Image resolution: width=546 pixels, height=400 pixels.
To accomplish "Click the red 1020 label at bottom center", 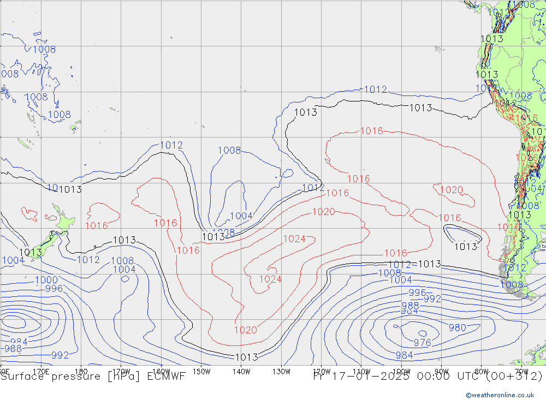I will [245, 330].
